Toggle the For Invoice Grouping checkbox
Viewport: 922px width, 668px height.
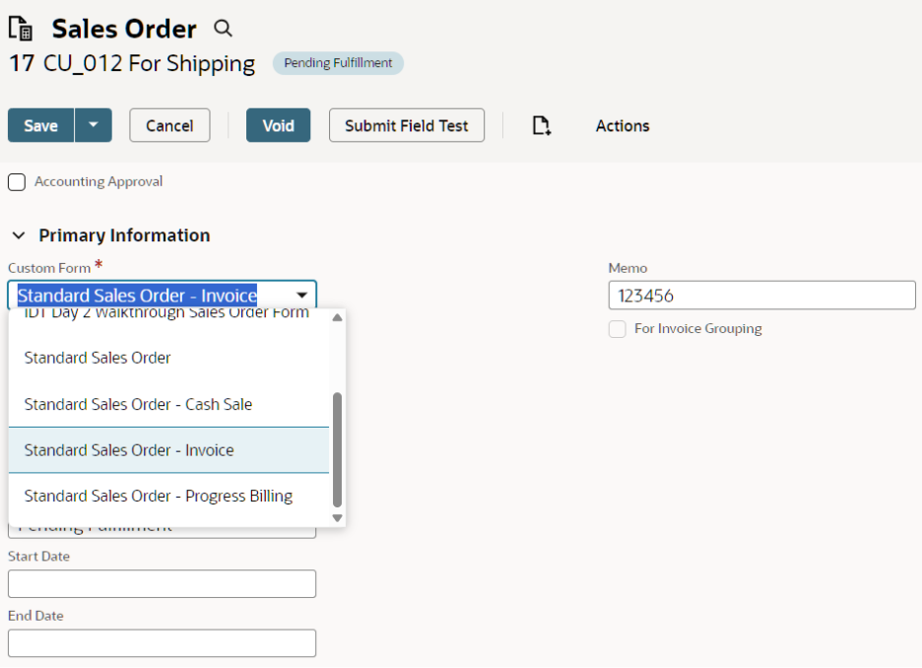point(618,329)
